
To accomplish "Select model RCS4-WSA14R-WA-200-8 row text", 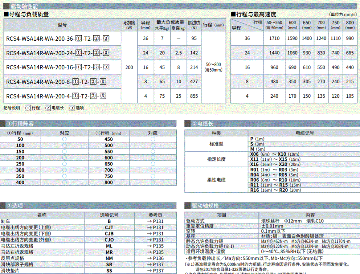I will point(56,82).
